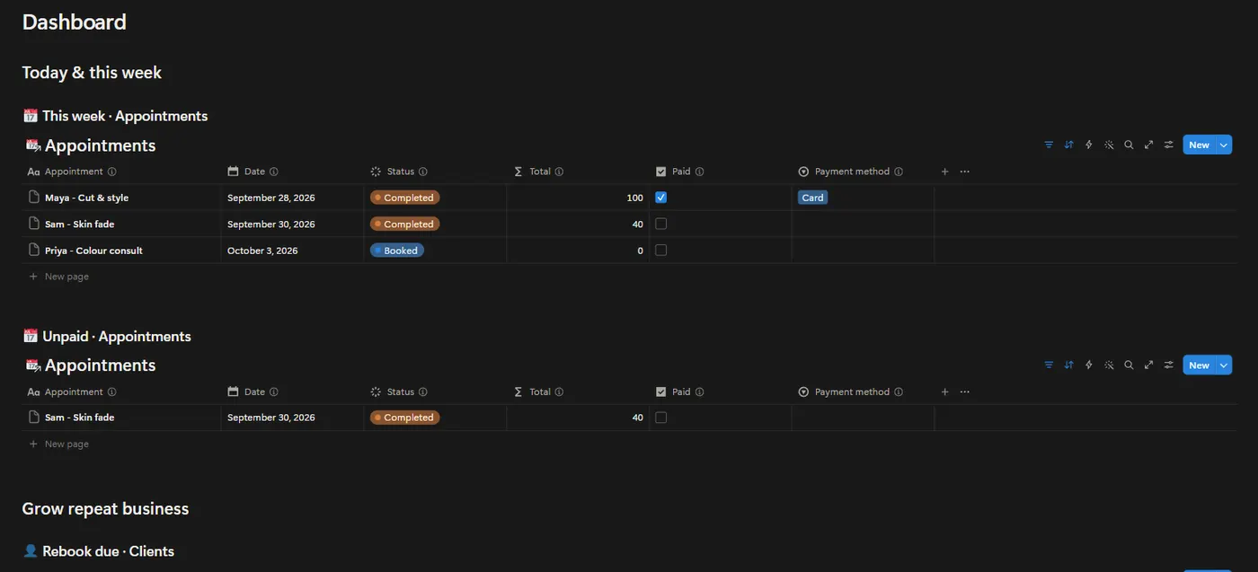Open Completed status for Sam - Skin fade in This week table
This screenshot has height=572, width=1258.
click(x=405, y=224)
